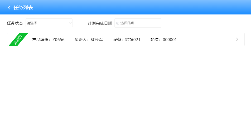Click the 任务状态 label
Image resolution: width=251 pixels, height=132 pixels.
15,23
